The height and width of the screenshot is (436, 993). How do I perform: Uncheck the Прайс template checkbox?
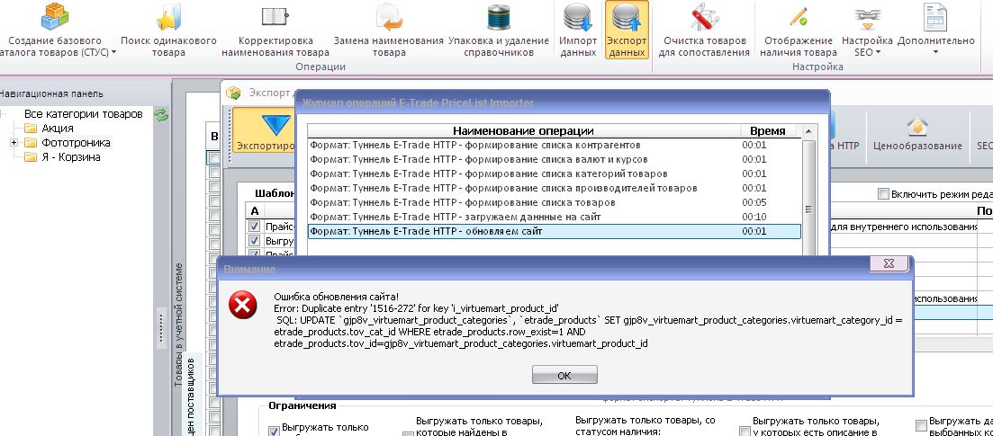(x=255, y=226)
